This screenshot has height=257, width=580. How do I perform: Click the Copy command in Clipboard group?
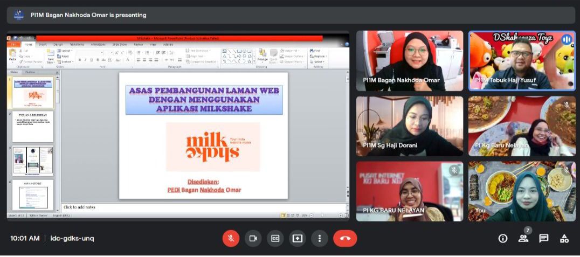[24, 56]
